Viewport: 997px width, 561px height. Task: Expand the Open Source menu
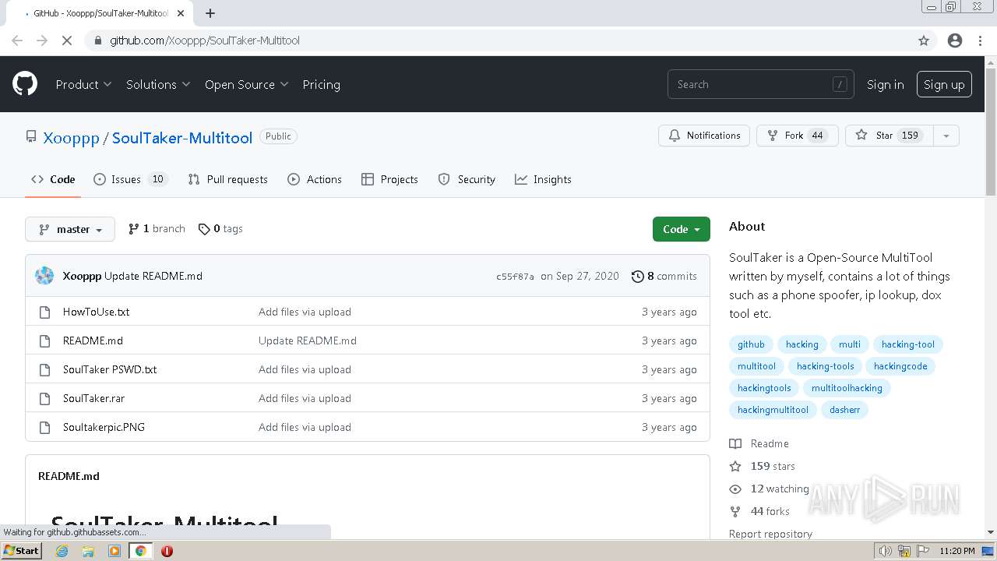coord(247,84)
